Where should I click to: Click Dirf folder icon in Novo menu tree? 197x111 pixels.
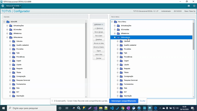121,92
